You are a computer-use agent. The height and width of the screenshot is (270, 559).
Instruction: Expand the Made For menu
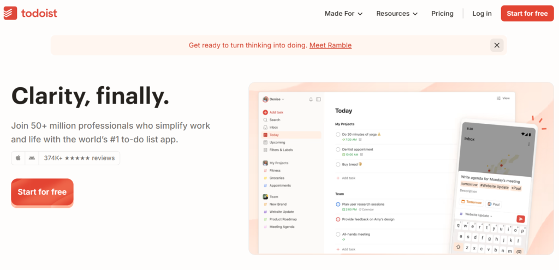pos(343,14)
